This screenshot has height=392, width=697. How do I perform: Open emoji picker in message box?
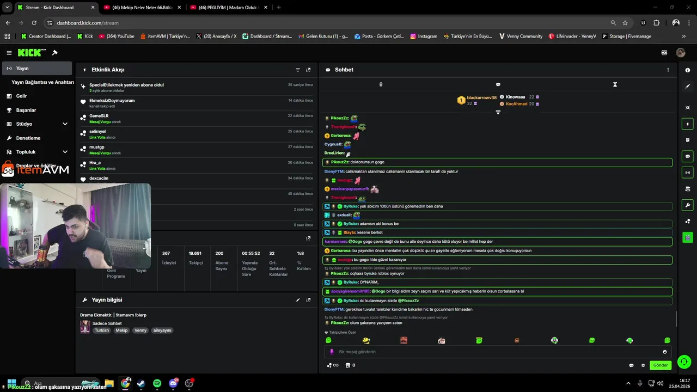664,352
